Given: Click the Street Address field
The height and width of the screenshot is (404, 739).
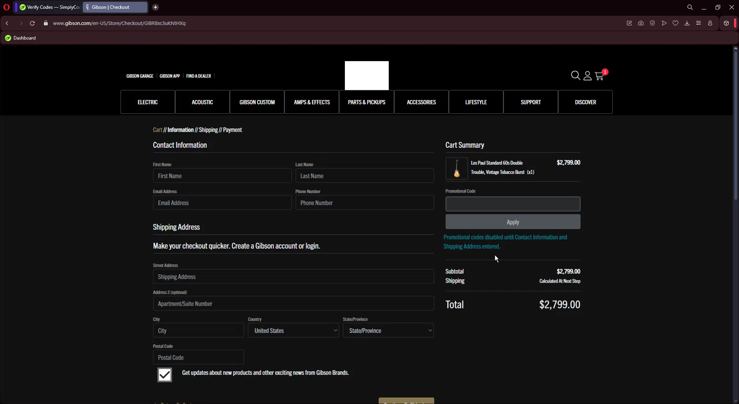Looking at the screenshot, I should [x=294, y=276].
